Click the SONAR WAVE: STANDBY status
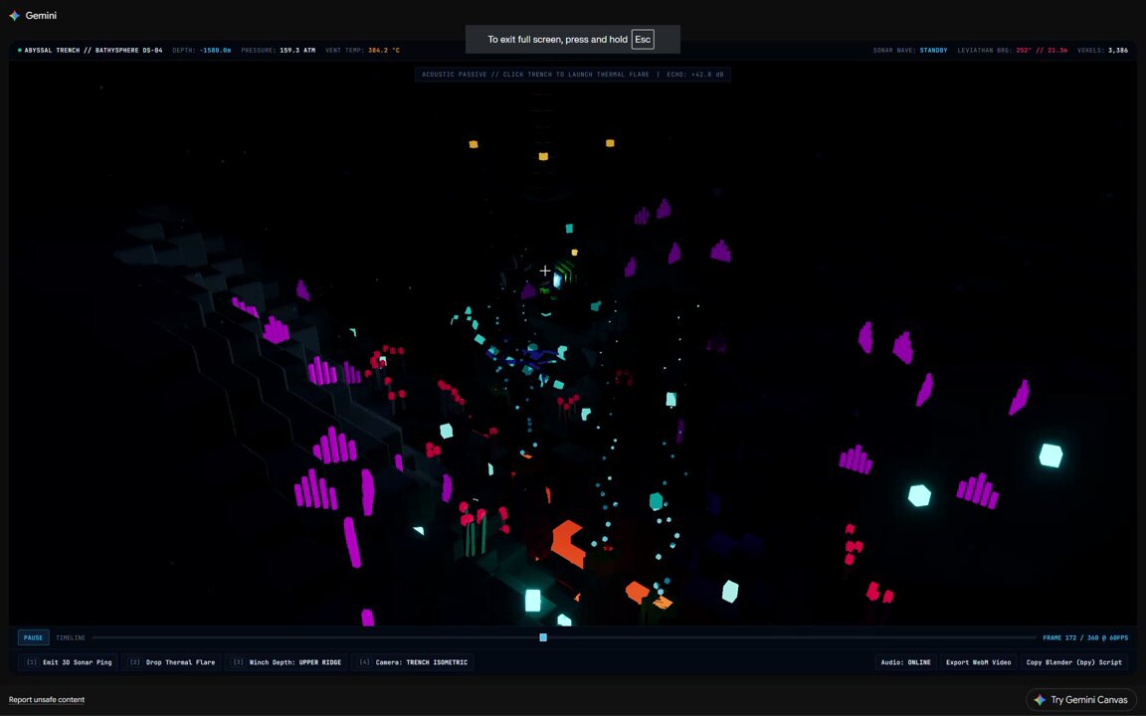The width and height of the screenshot is (1146, 716). pyautogui.click(x=910, y=51)
